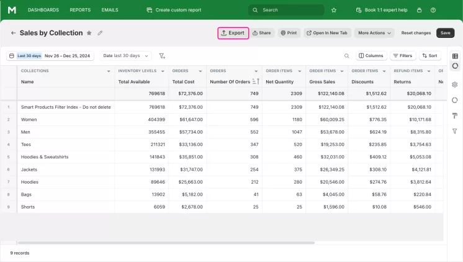
Task: Go back using the left arrow
Action: [13, 33]
